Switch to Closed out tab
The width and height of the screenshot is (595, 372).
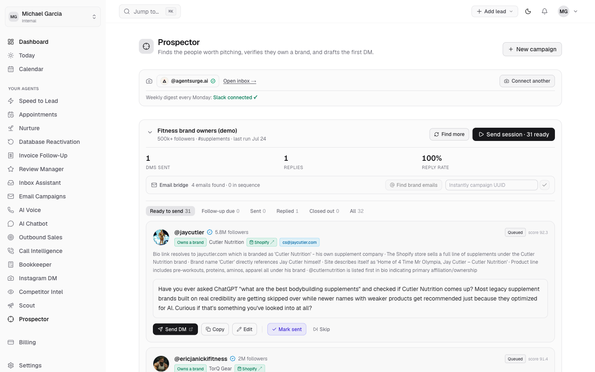coord(324,211)
